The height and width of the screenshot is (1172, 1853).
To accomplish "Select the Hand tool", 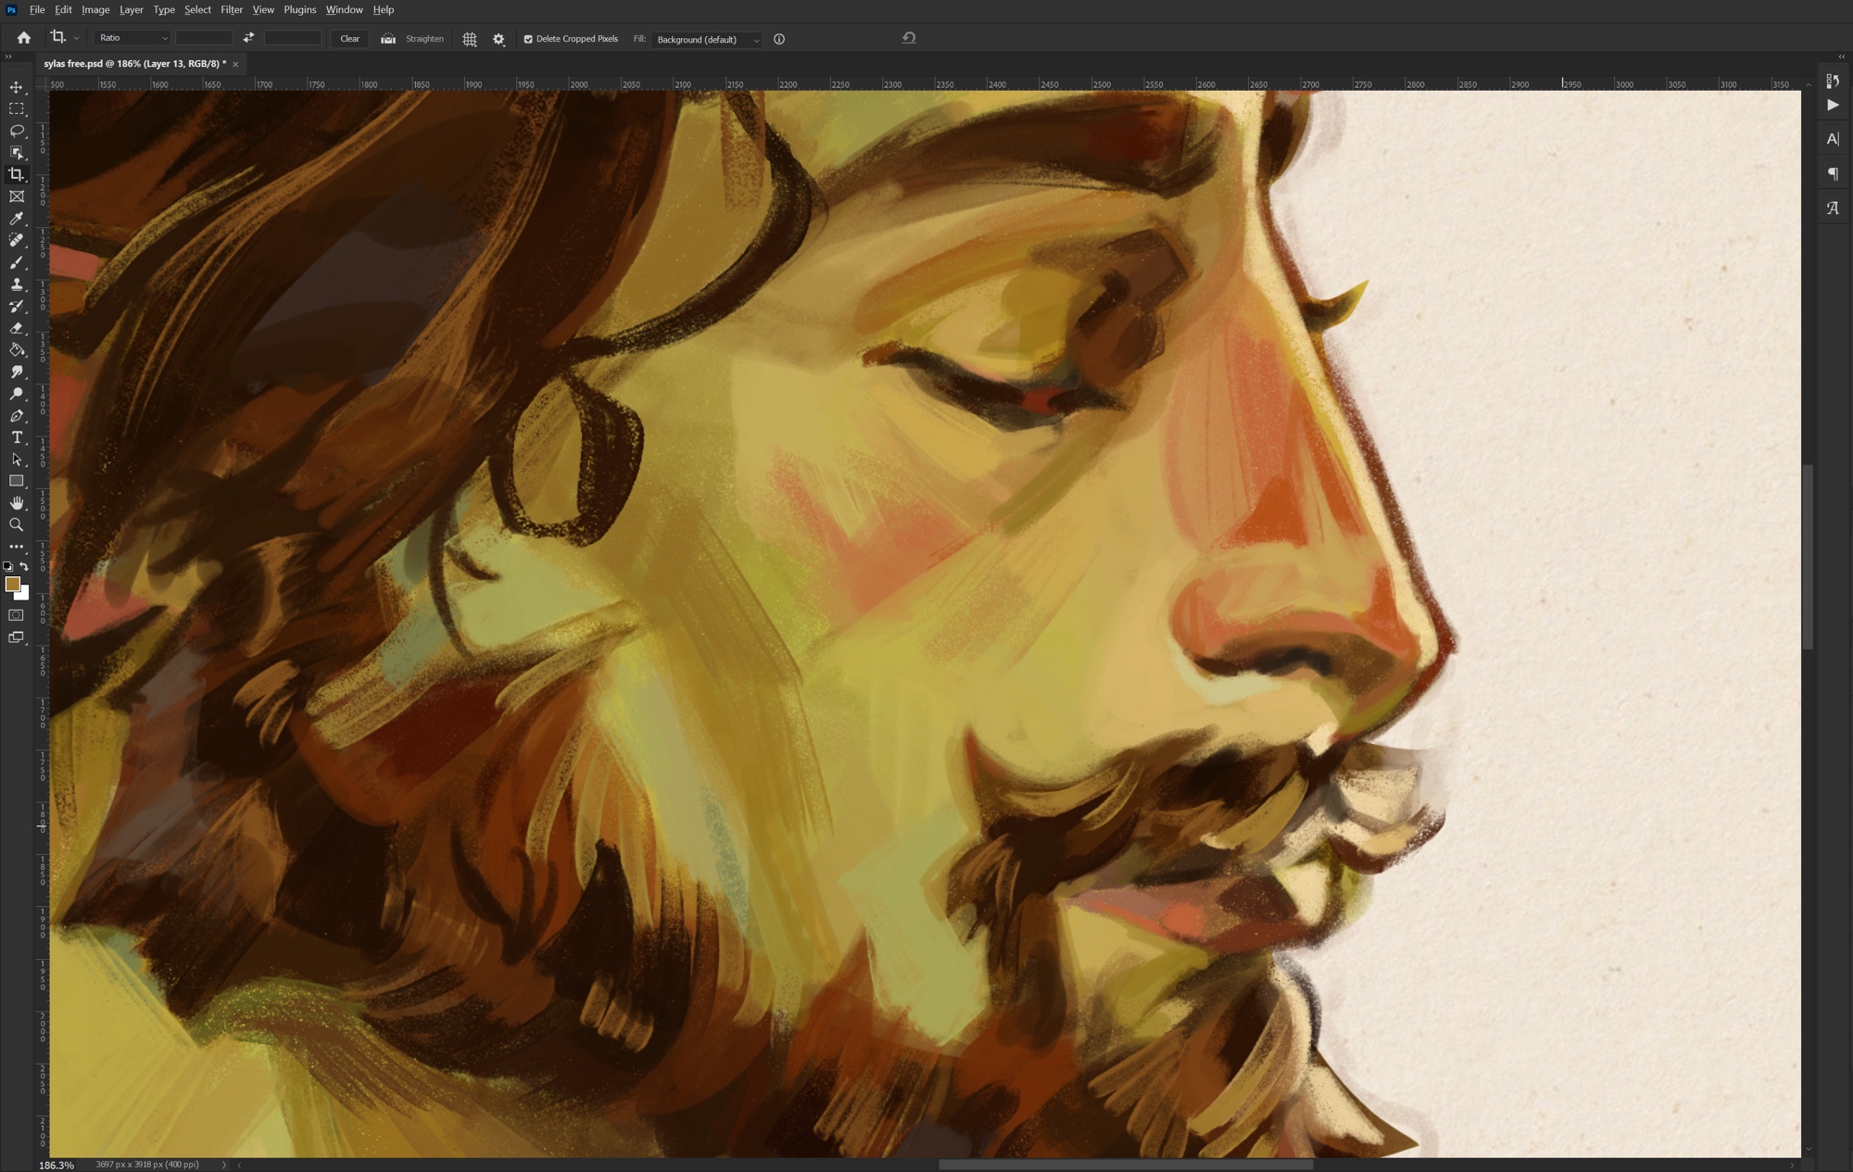I will pyautogui.click(x=17, y=503).
